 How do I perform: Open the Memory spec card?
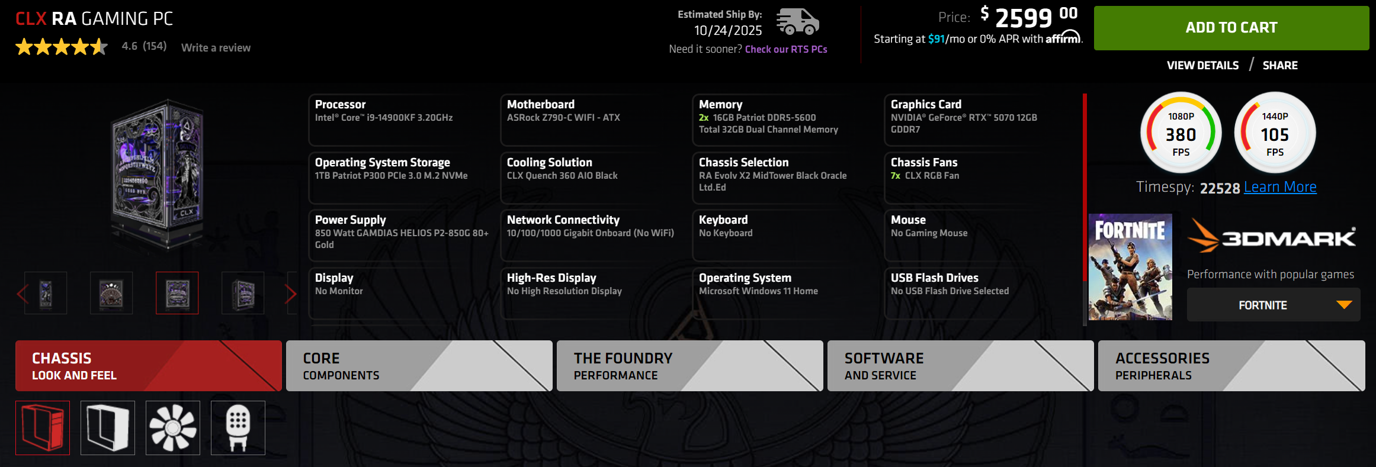(785, 120)
